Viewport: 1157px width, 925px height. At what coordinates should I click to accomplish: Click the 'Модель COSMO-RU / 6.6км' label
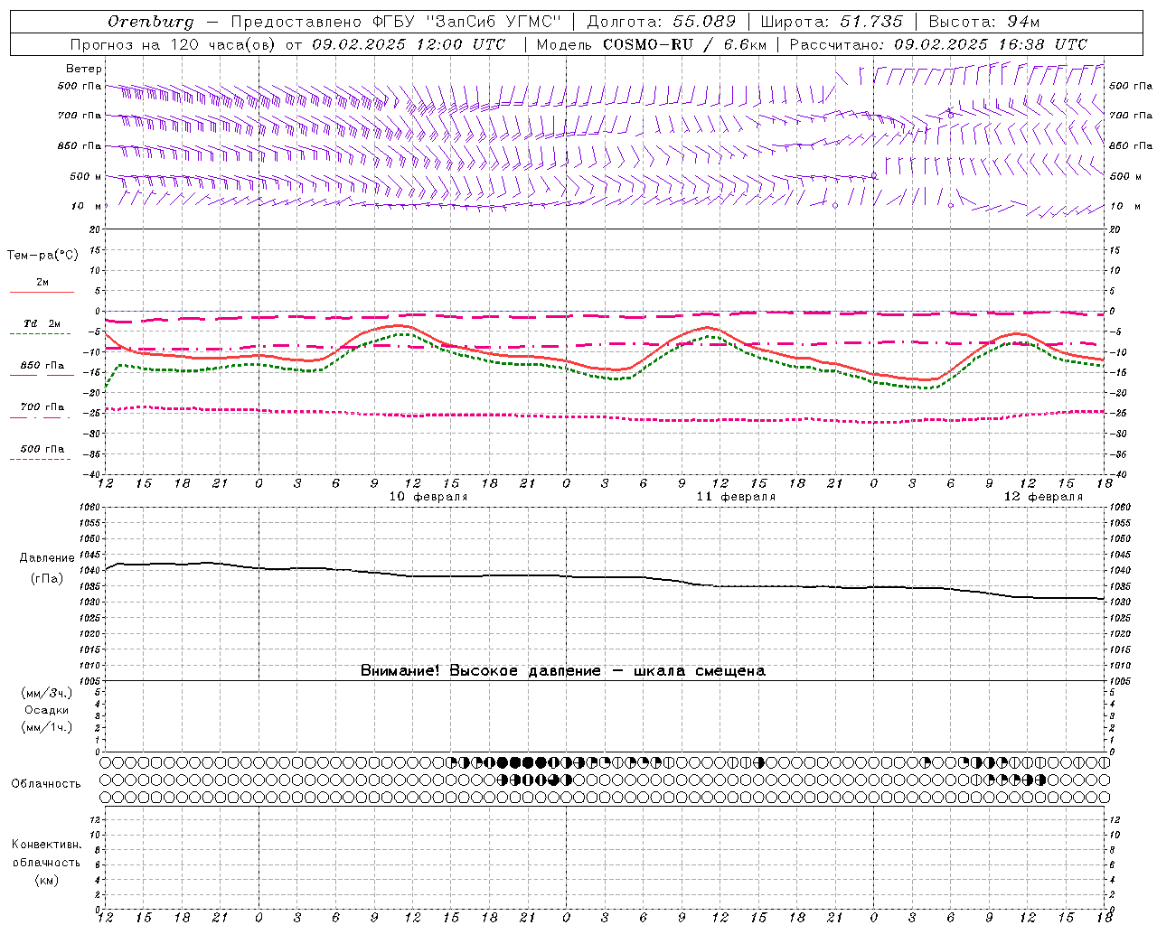click(x=651, y=44)
